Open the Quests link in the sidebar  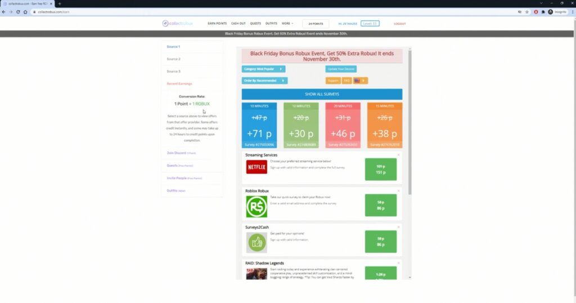pos(179,166)
